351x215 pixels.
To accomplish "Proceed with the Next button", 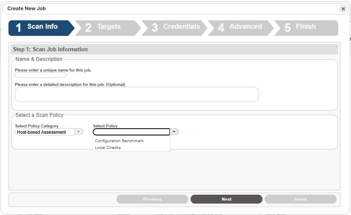I will (227, 199).
